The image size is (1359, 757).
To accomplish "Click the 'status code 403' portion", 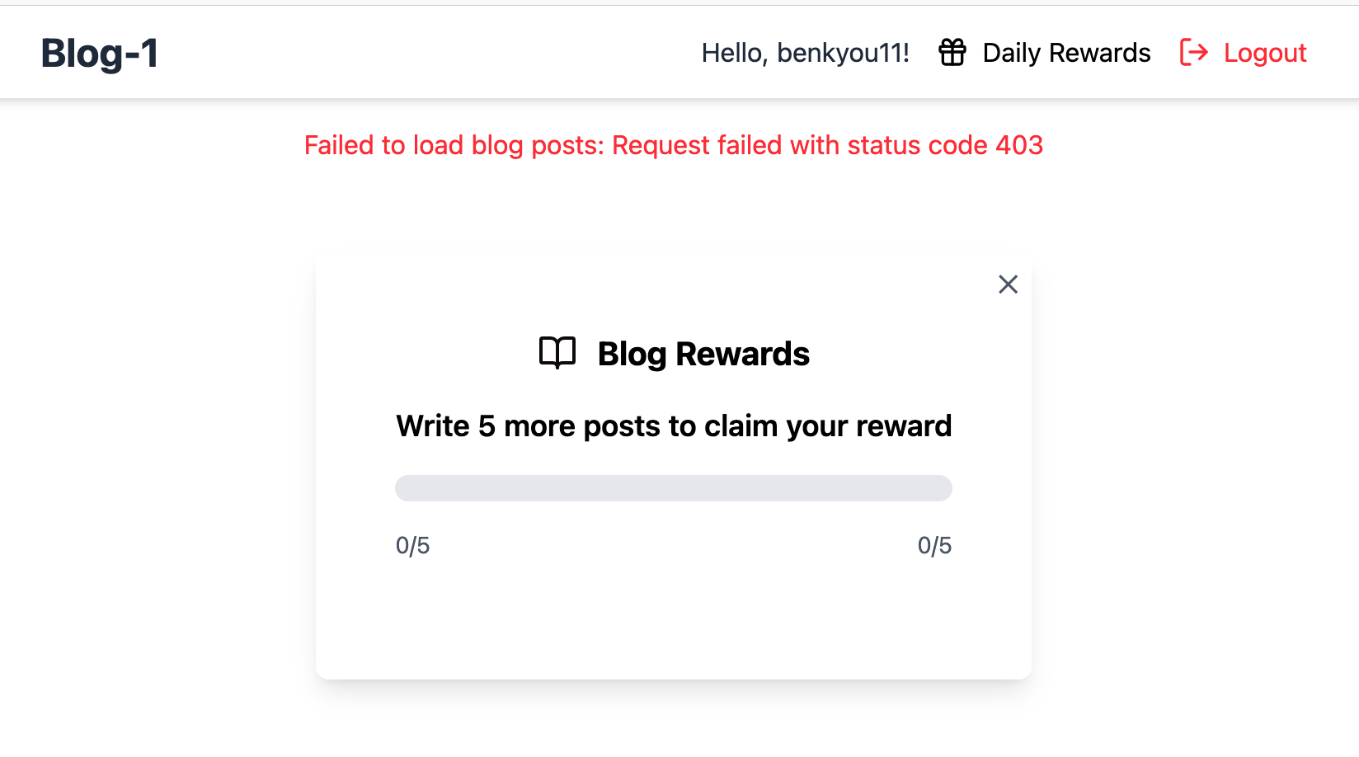I will 945,145.
